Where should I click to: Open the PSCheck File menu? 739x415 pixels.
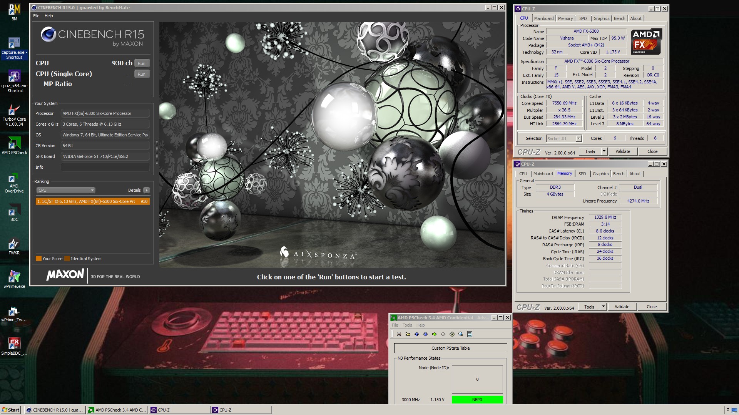(395, 325)
